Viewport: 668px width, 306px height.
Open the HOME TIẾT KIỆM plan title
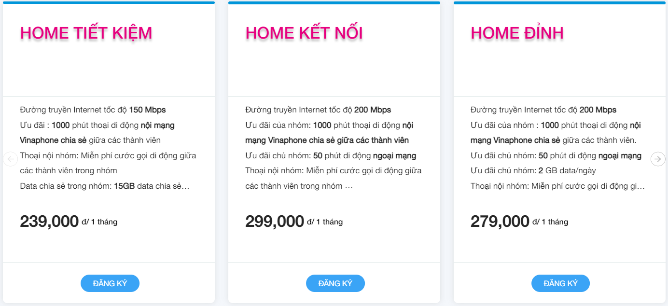(86, 33)
